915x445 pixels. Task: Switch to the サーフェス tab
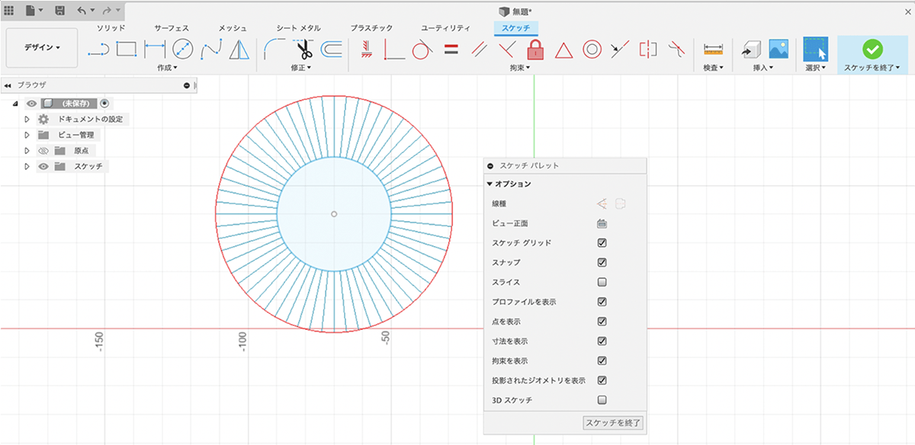pos(172,28)
